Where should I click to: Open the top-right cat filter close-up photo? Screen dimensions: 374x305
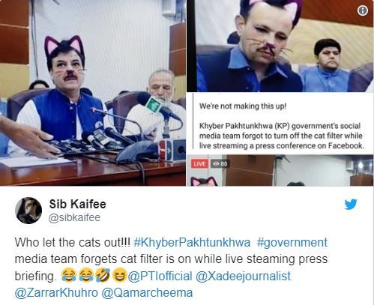tap(280, 46)
